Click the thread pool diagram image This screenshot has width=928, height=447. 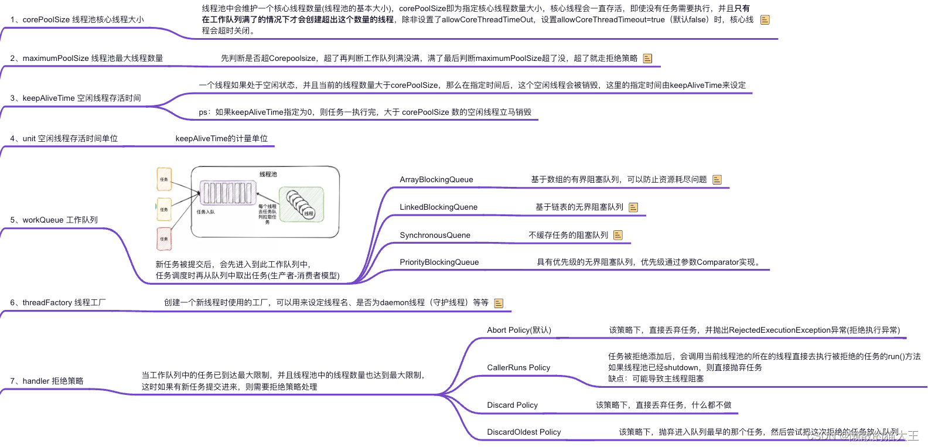tap(248, 208)
